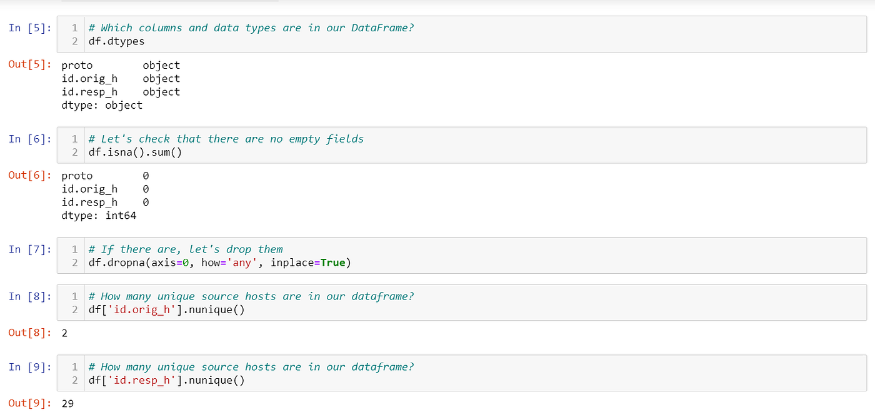Click comment 'Which columns and data types' line
875x412 pixels.
click(x=251, y=28)
